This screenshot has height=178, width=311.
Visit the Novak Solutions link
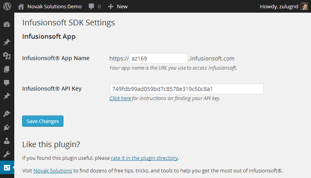53,170
